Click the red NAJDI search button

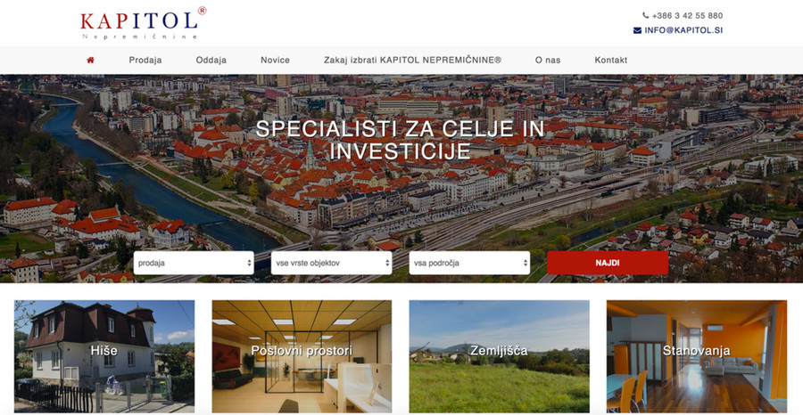(608, 263)
